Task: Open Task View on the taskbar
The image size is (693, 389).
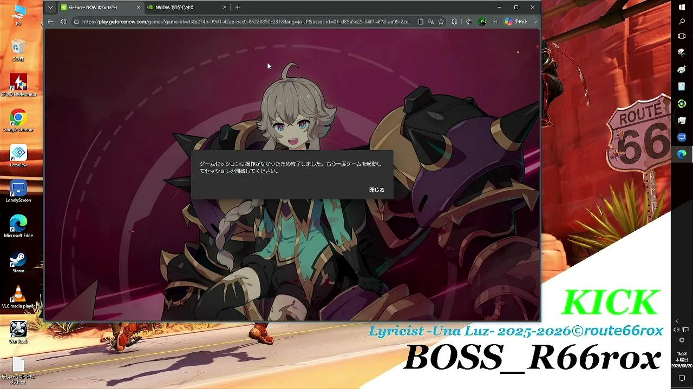Action: (x=682, y=36)
